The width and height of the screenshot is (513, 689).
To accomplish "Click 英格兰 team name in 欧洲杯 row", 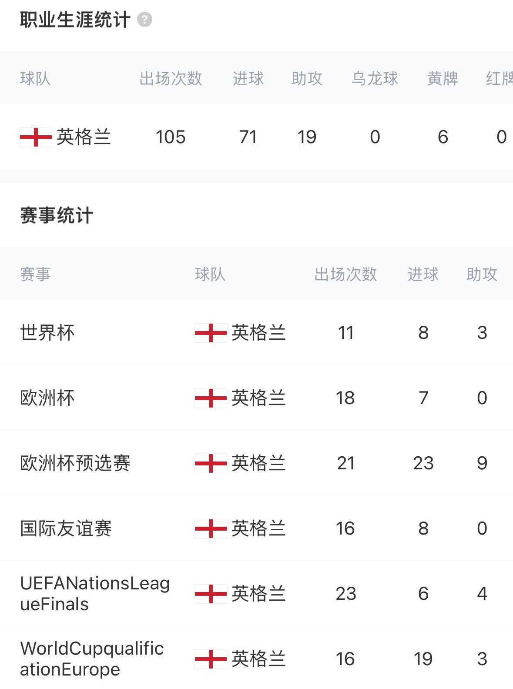I will 258,398.
